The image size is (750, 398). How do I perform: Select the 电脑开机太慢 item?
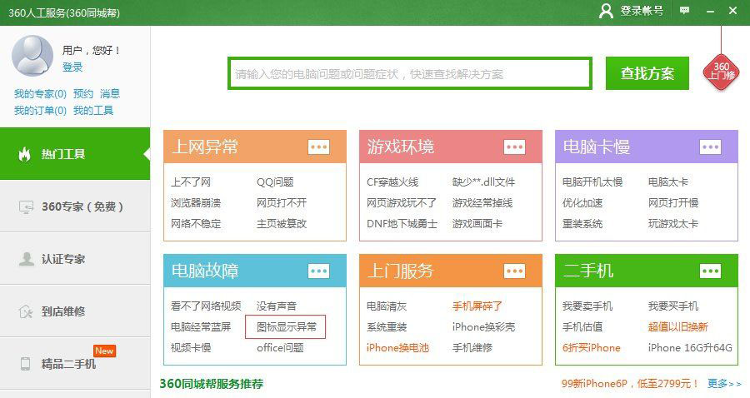tap(592, 182)
